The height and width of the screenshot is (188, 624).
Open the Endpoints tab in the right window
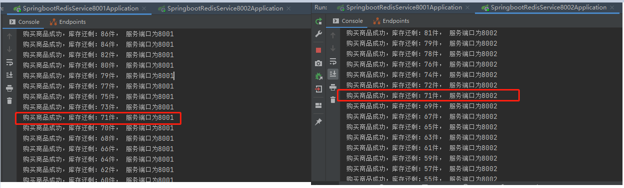(x=391, y=21)
